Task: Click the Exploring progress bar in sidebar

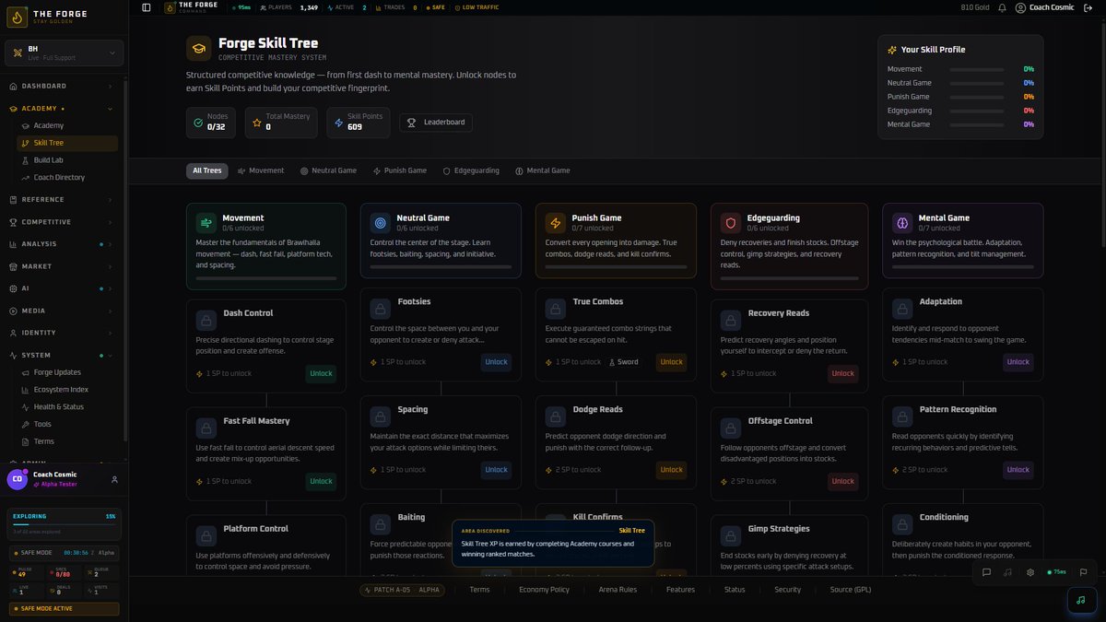Action: coord(64,524)
